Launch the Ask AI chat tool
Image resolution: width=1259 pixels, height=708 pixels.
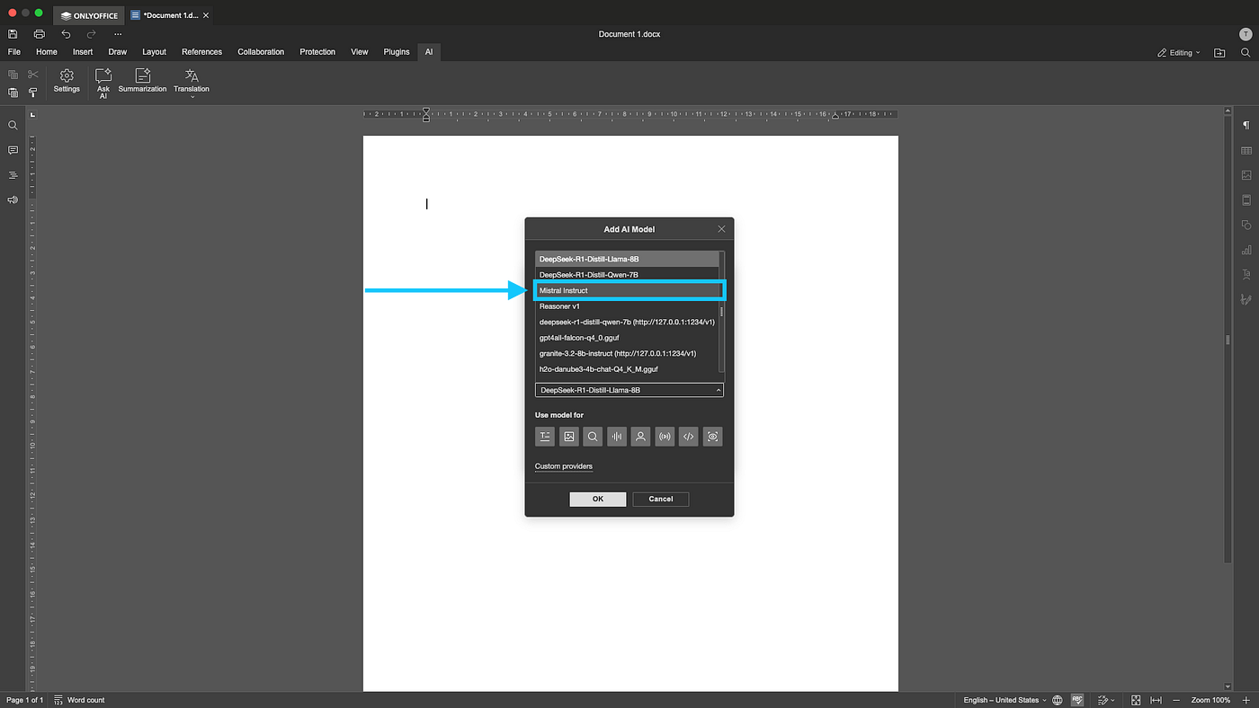point(103,84)
